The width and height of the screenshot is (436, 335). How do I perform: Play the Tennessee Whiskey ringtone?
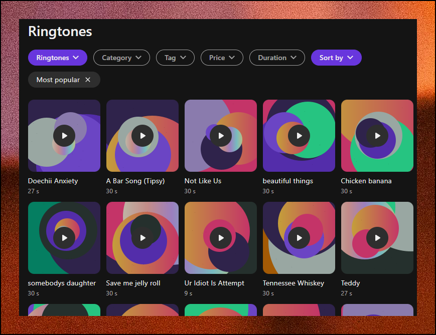(299, 238)
